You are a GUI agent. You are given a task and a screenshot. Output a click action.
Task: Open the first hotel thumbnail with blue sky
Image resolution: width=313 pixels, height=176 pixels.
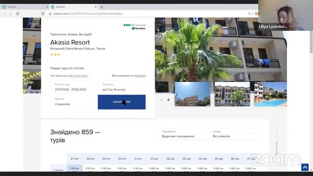[192, 94]
